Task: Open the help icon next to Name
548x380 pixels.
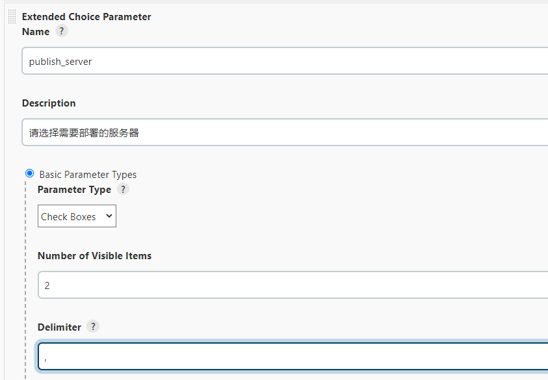Action: pyautogui.click(x=61, y=31)
